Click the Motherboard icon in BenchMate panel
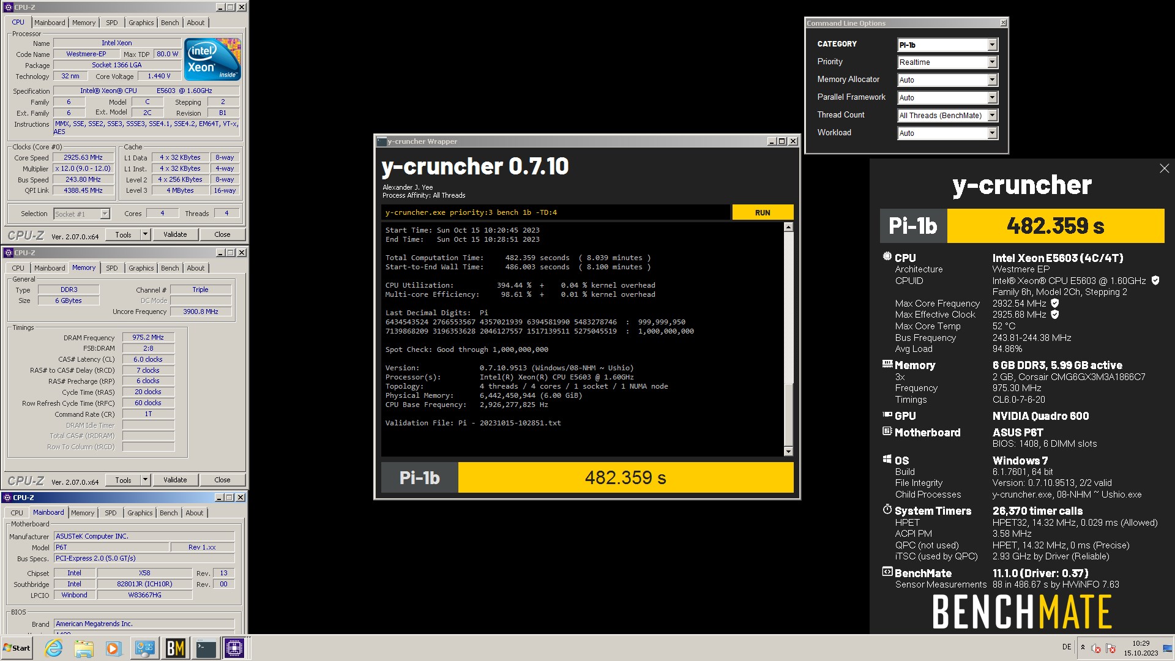This screenshot has height=661, width=1175. pyautogui.click(x=887, y=431)
